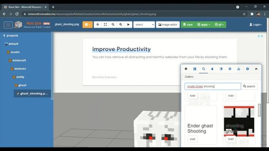The height and width of the screenshot is (151, 269).
Task: Select the default project node
Action: (x=11, y=44)
